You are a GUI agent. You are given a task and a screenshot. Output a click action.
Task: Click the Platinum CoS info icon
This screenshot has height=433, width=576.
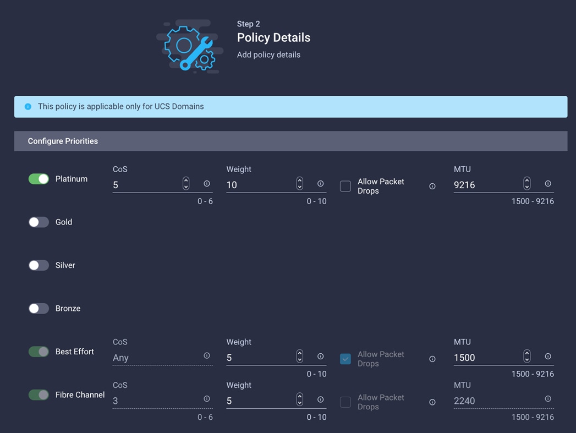(207, 183)
